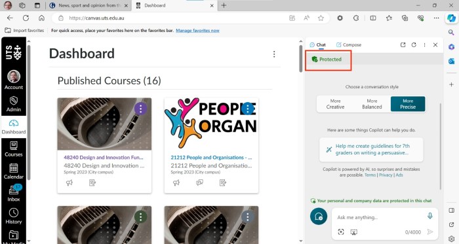Switch to Copilot Chat tab

click(x=317, y=44)
